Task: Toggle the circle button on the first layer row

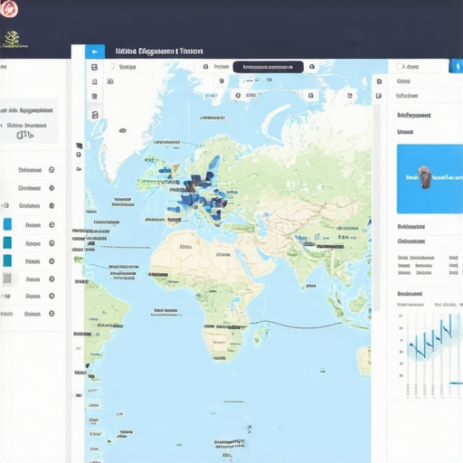Action: (52, 170)
